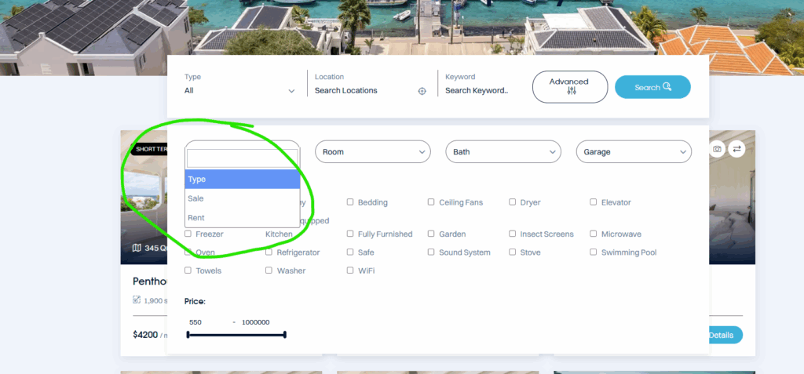Click the camera icon on the listing photo
Viewport: 804px width, 374px height.
[717, 149]
